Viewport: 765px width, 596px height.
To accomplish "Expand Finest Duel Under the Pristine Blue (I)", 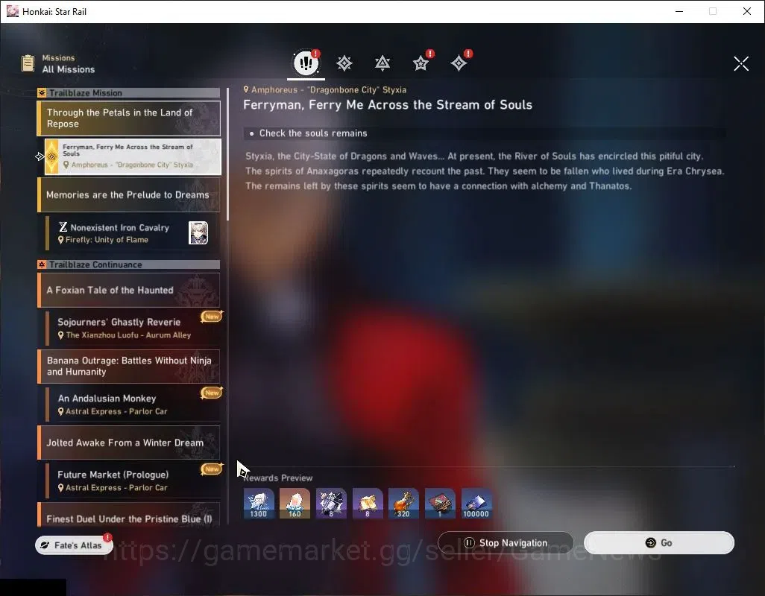I will pyautogui.click(x=129, y=515).
